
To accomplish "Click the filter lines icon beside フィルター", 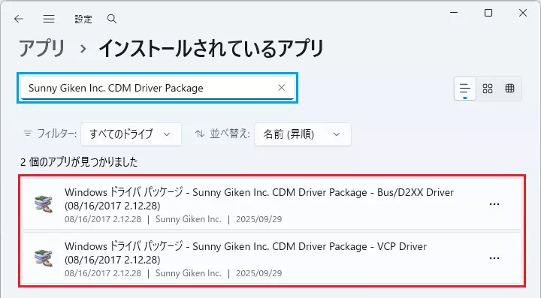I will pos(28,134).
